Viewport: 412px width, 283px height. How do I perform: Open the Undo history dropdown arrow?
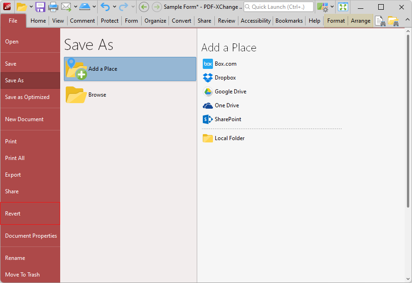pos(114,7)
